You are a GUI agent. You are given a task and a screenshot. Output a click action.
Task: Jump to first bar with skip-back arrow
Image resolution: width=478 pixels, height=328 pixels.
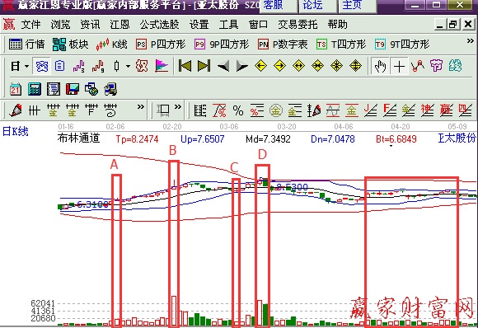[185, 66]
